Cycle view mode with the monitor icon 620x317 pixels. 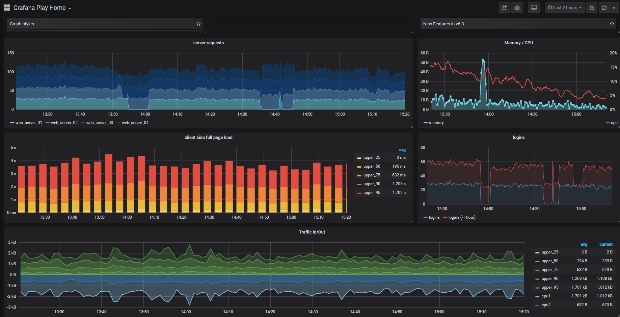534,8
